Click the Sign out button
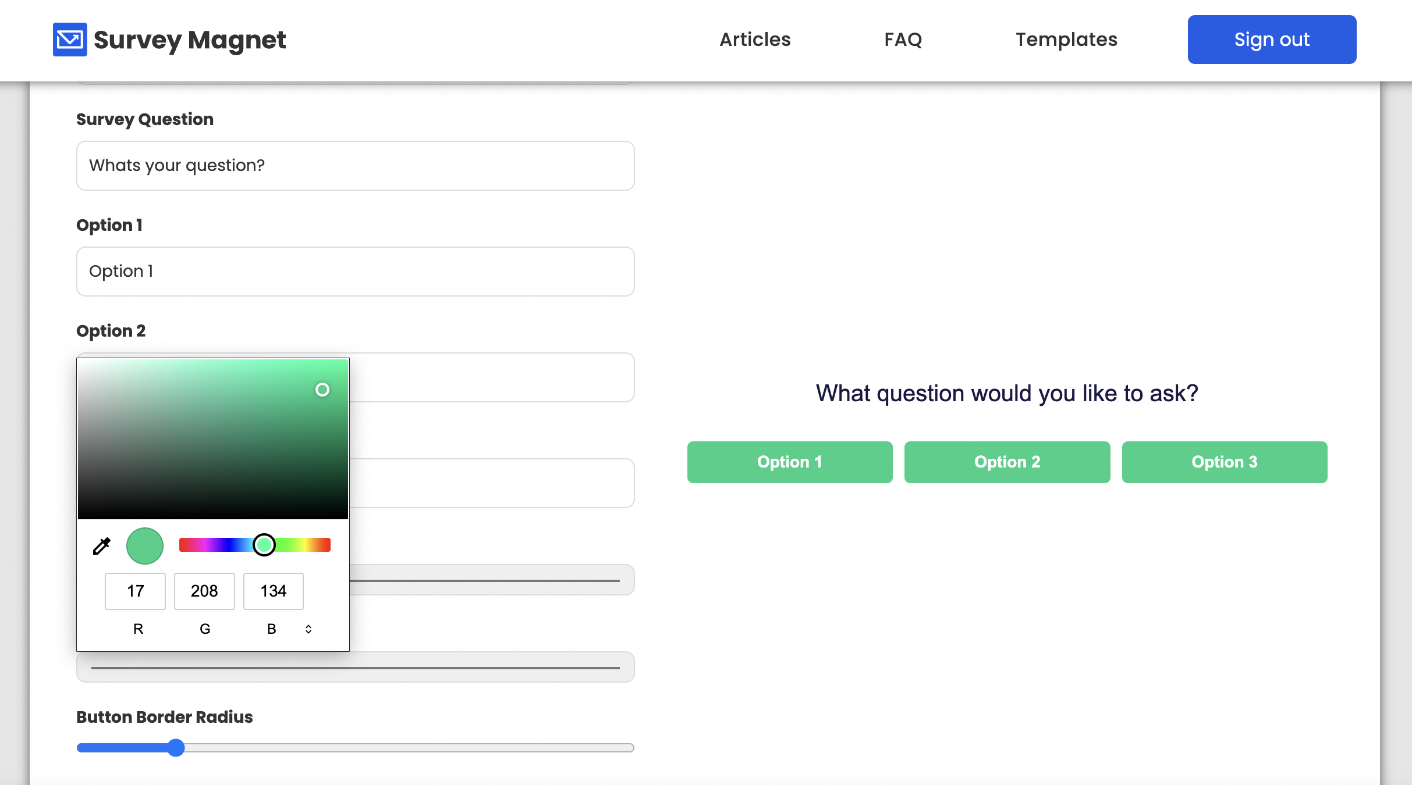 pyautogui.click(x=1272, y=40)
